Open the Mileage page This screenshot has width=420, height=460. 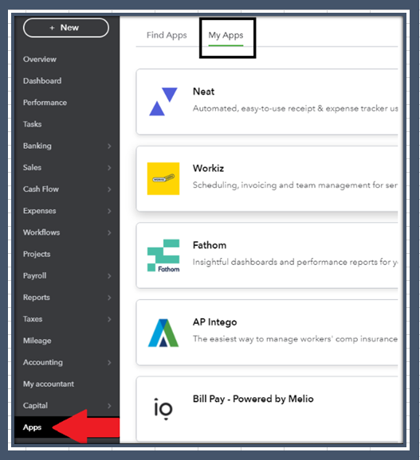click(37, 341)
